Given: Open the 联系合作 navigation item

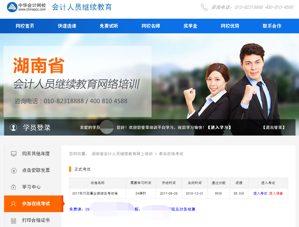Looking at the screenshot, I should 272,26.
